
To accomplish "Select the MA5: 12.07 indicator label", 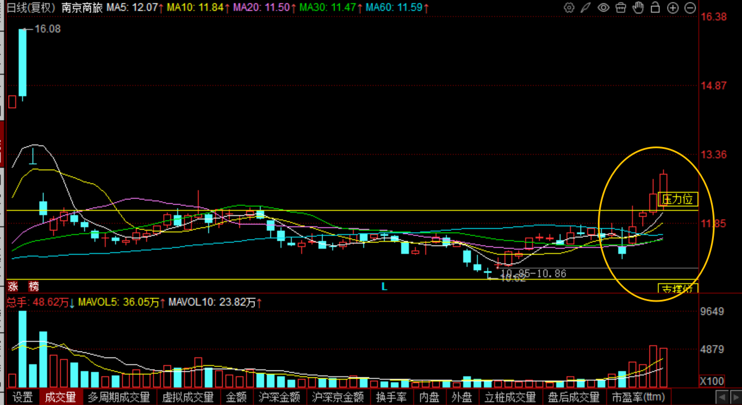I will coord(135,8).
